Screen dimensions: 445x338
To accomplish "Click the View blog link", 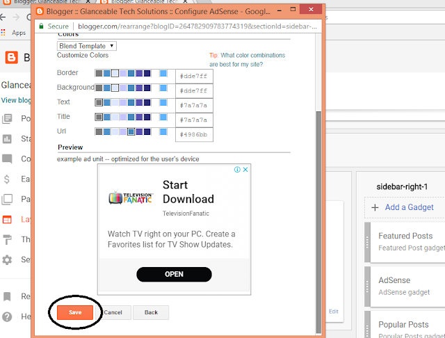I will 16,100.
